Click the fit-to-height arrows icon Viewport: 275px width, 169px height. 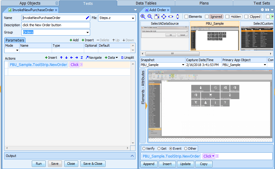tap(178, 17)
